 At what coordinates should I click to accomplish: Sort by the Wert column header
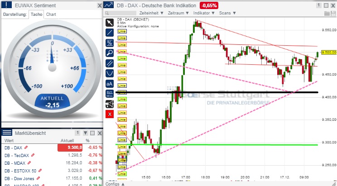point(9,141)
